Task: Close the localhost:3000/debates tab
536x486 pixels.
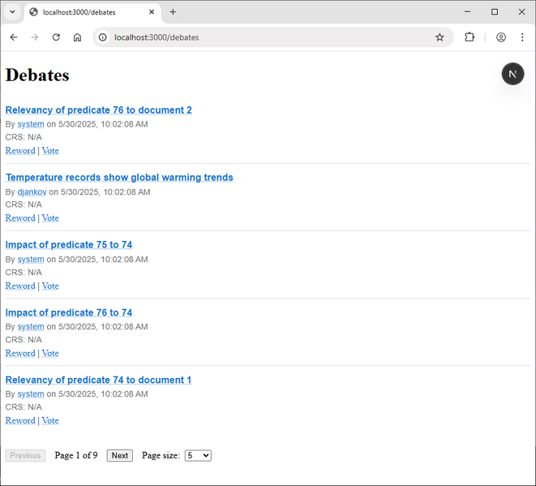Action: click(152, 12)
